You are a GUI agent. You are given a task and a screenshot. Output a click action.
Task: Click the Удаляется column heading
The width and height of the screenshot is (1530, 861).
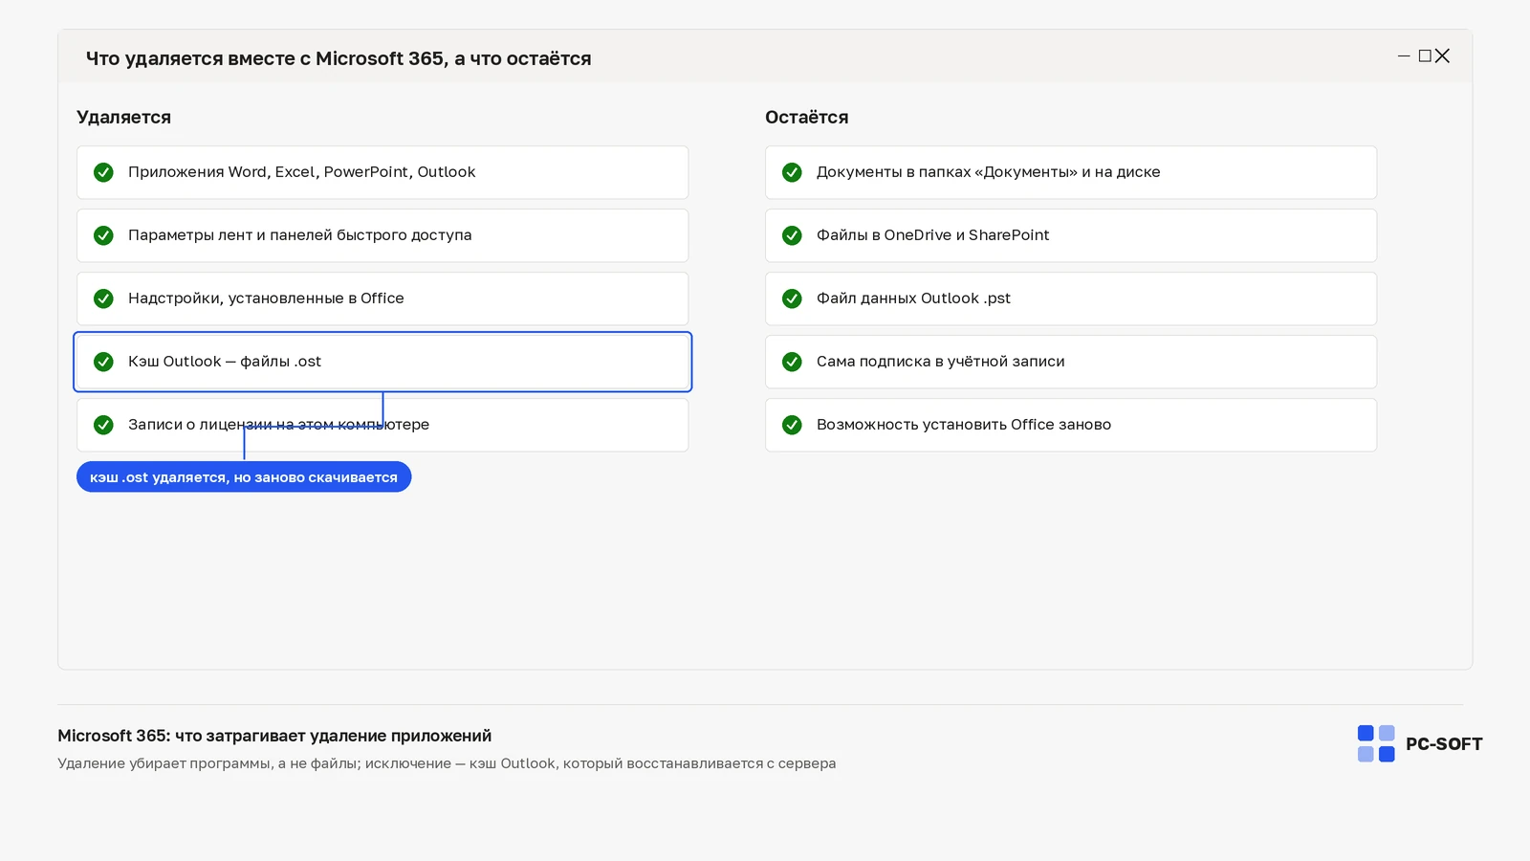click(x=123, y=118)
